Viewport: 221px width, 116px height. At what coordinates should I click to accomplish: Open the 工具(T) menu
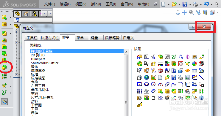point(111,4)
